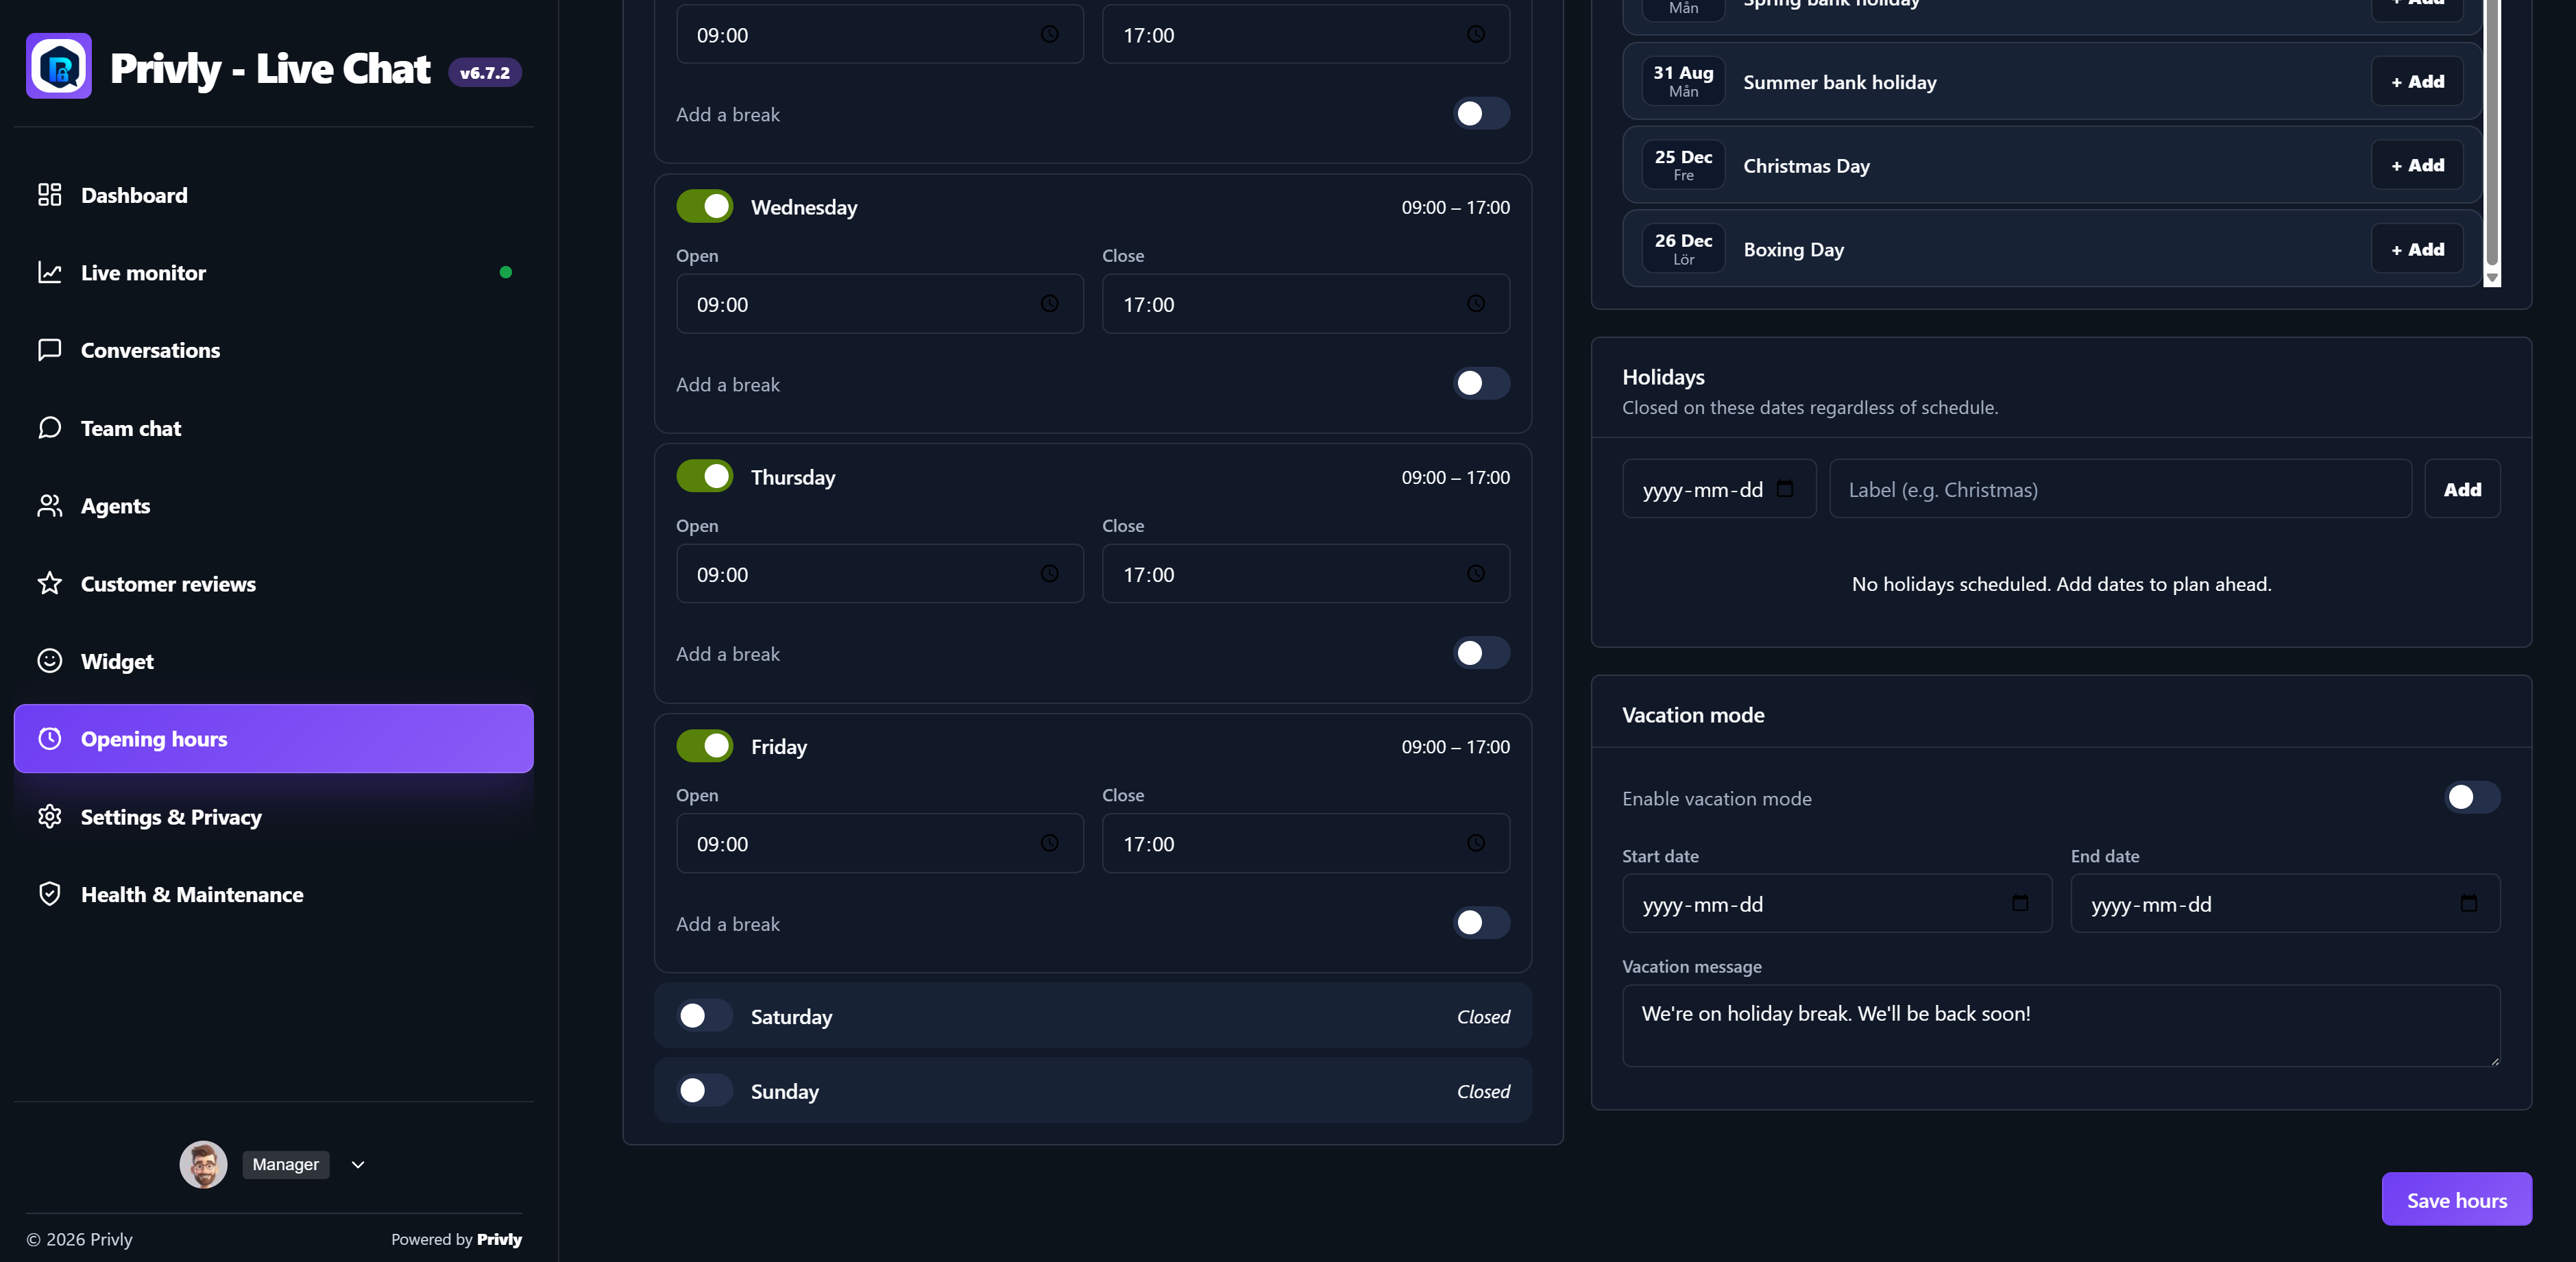Go to Live monitor page
This screenshot has height=1262, width=2576.
(273, 273)
